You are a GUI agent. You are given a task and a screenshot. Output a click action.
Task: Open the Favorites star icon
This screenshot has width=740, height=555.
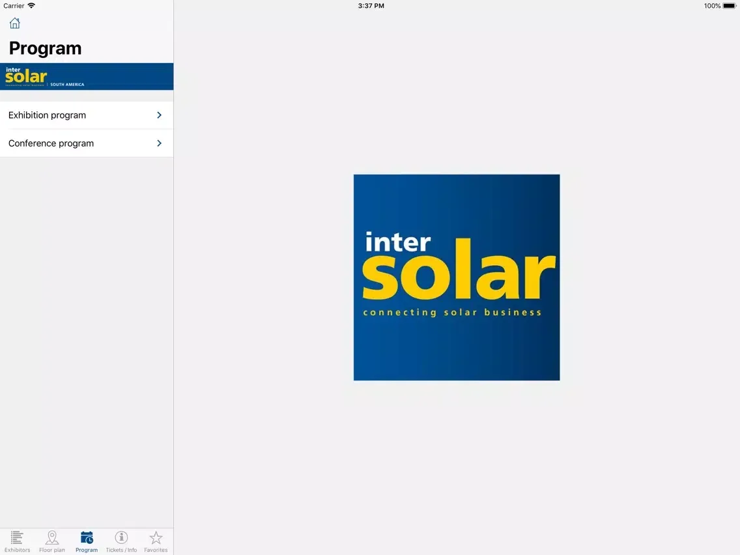[x=156, y=537]
